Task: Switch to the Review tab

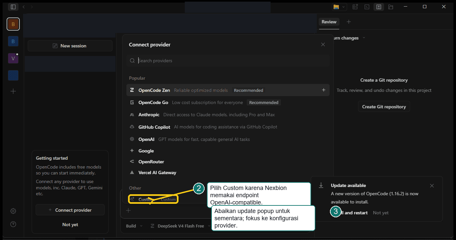Action: [x=329, y=22]
